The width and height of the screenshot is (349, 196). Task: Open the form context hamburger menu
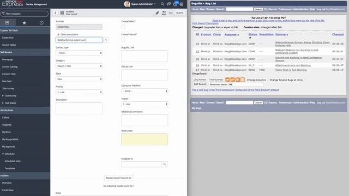[x=62, y=13]
